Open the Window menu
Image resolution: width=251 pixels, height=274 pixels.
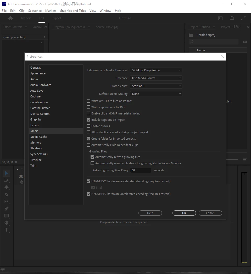click(105, 11)
